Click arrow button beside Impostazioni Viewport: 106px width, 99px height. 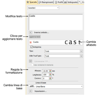pos(30,91)
